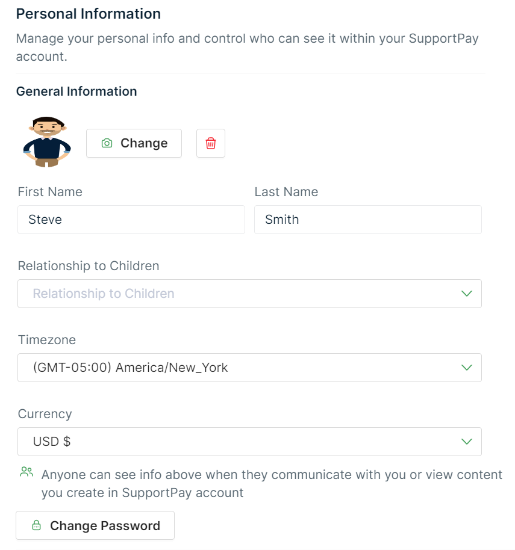Click the people icon next to visibility notice

tap(27, 472)
